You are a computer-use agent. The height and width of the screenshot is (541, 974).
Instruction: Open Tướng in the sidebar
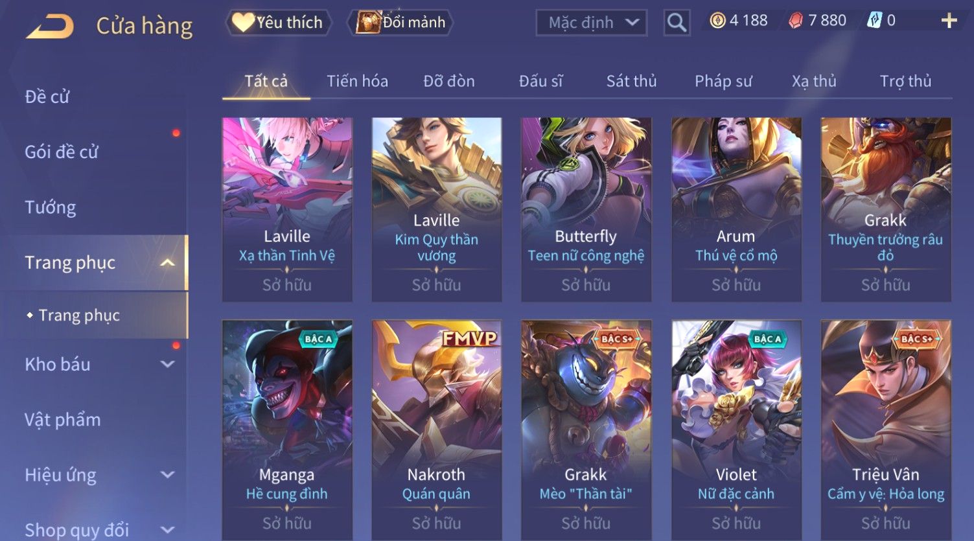51,207
